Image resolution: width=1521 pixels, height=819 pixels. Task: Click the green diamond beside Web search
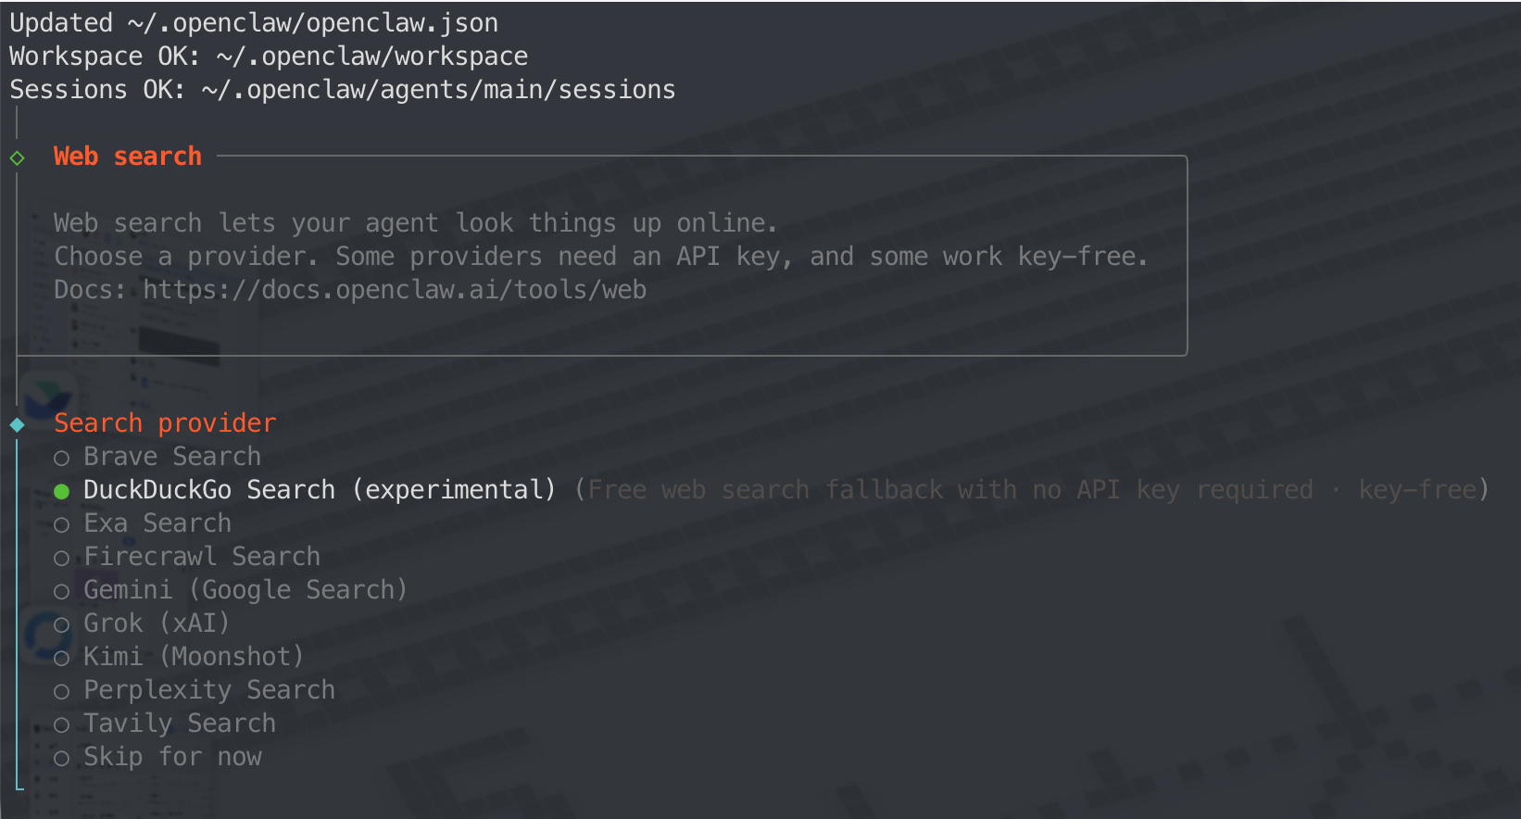pos(17,157)
